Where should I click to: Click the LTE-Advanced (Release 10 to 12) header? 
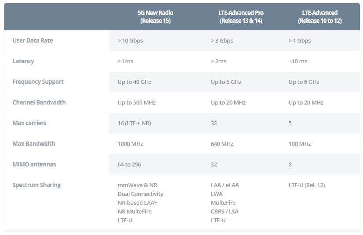point(319,17)
